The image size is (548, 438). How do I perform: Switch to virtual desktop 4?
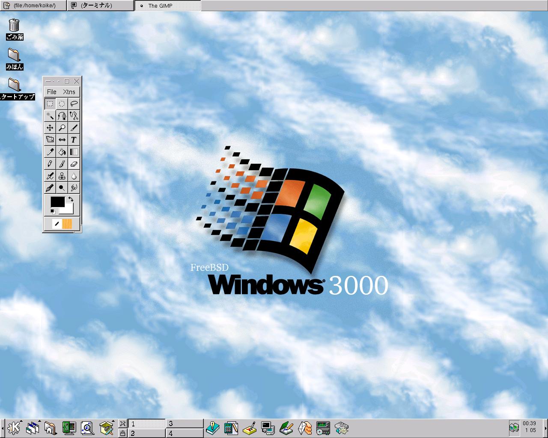pos(185,433)
